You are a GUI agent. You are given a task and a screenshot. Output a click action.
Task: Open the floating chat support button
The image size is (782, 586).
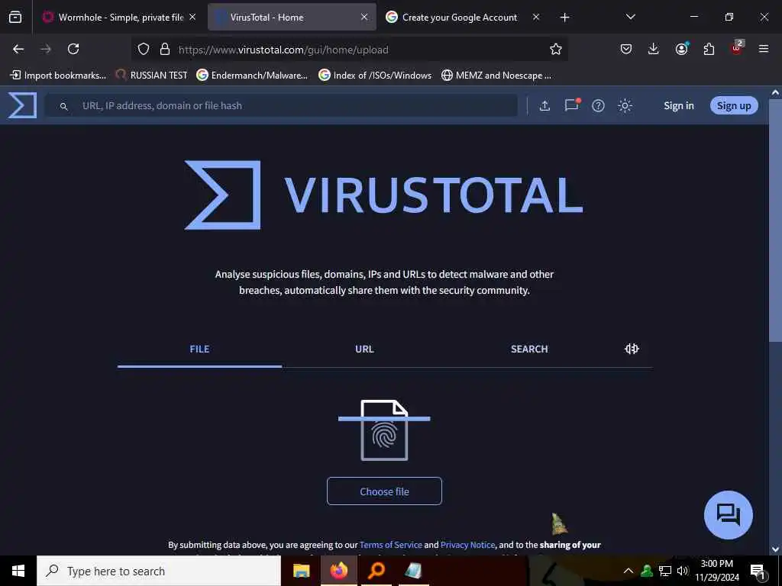pyautogui.click(x=728, y=515)
